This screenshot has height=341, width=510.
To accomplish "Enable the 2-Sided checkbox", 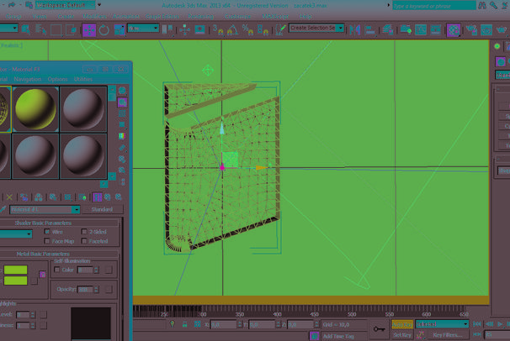I will (x=84, y=231).
